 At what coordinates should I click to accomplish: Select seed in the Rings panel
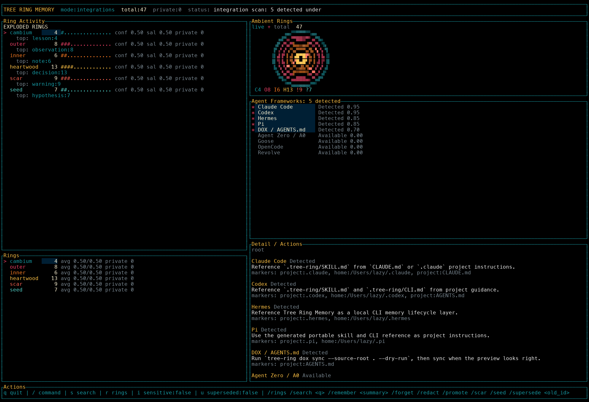point(69,290)
